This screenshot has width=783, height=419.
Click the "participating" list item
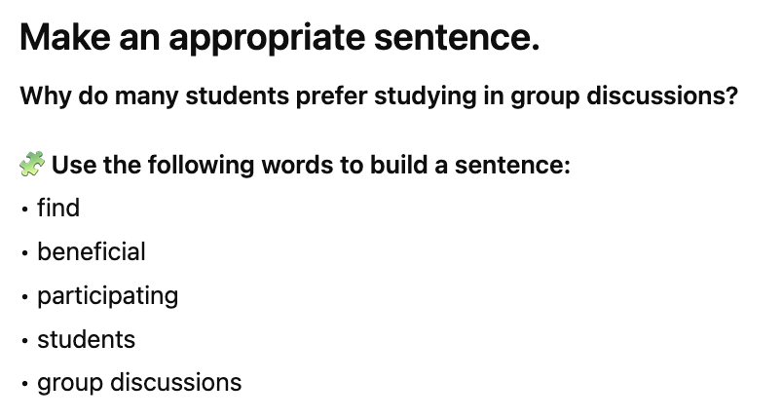click(107, 295)
